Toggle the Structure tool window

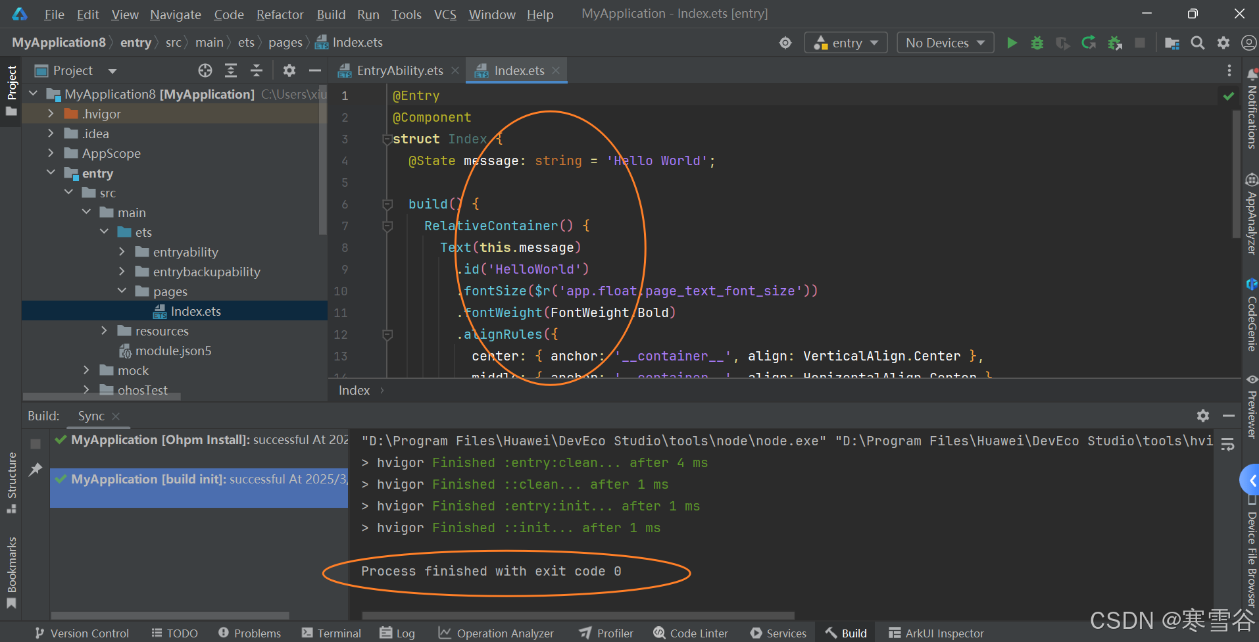[11, 482]
